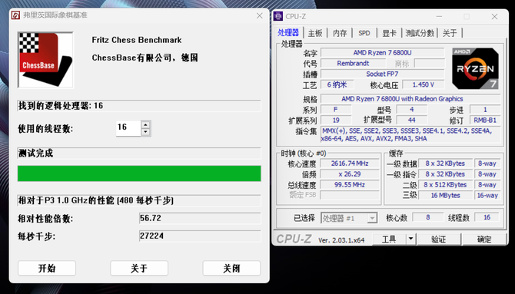Open the 测试分数 tab in CPU-Z

[420, 33]
